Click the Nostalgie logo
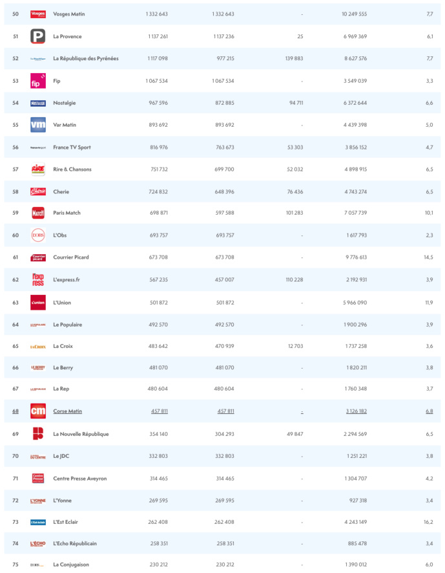The height and width of the screenshot is (573, 445). pyautogui.click(x=38, y=103)
